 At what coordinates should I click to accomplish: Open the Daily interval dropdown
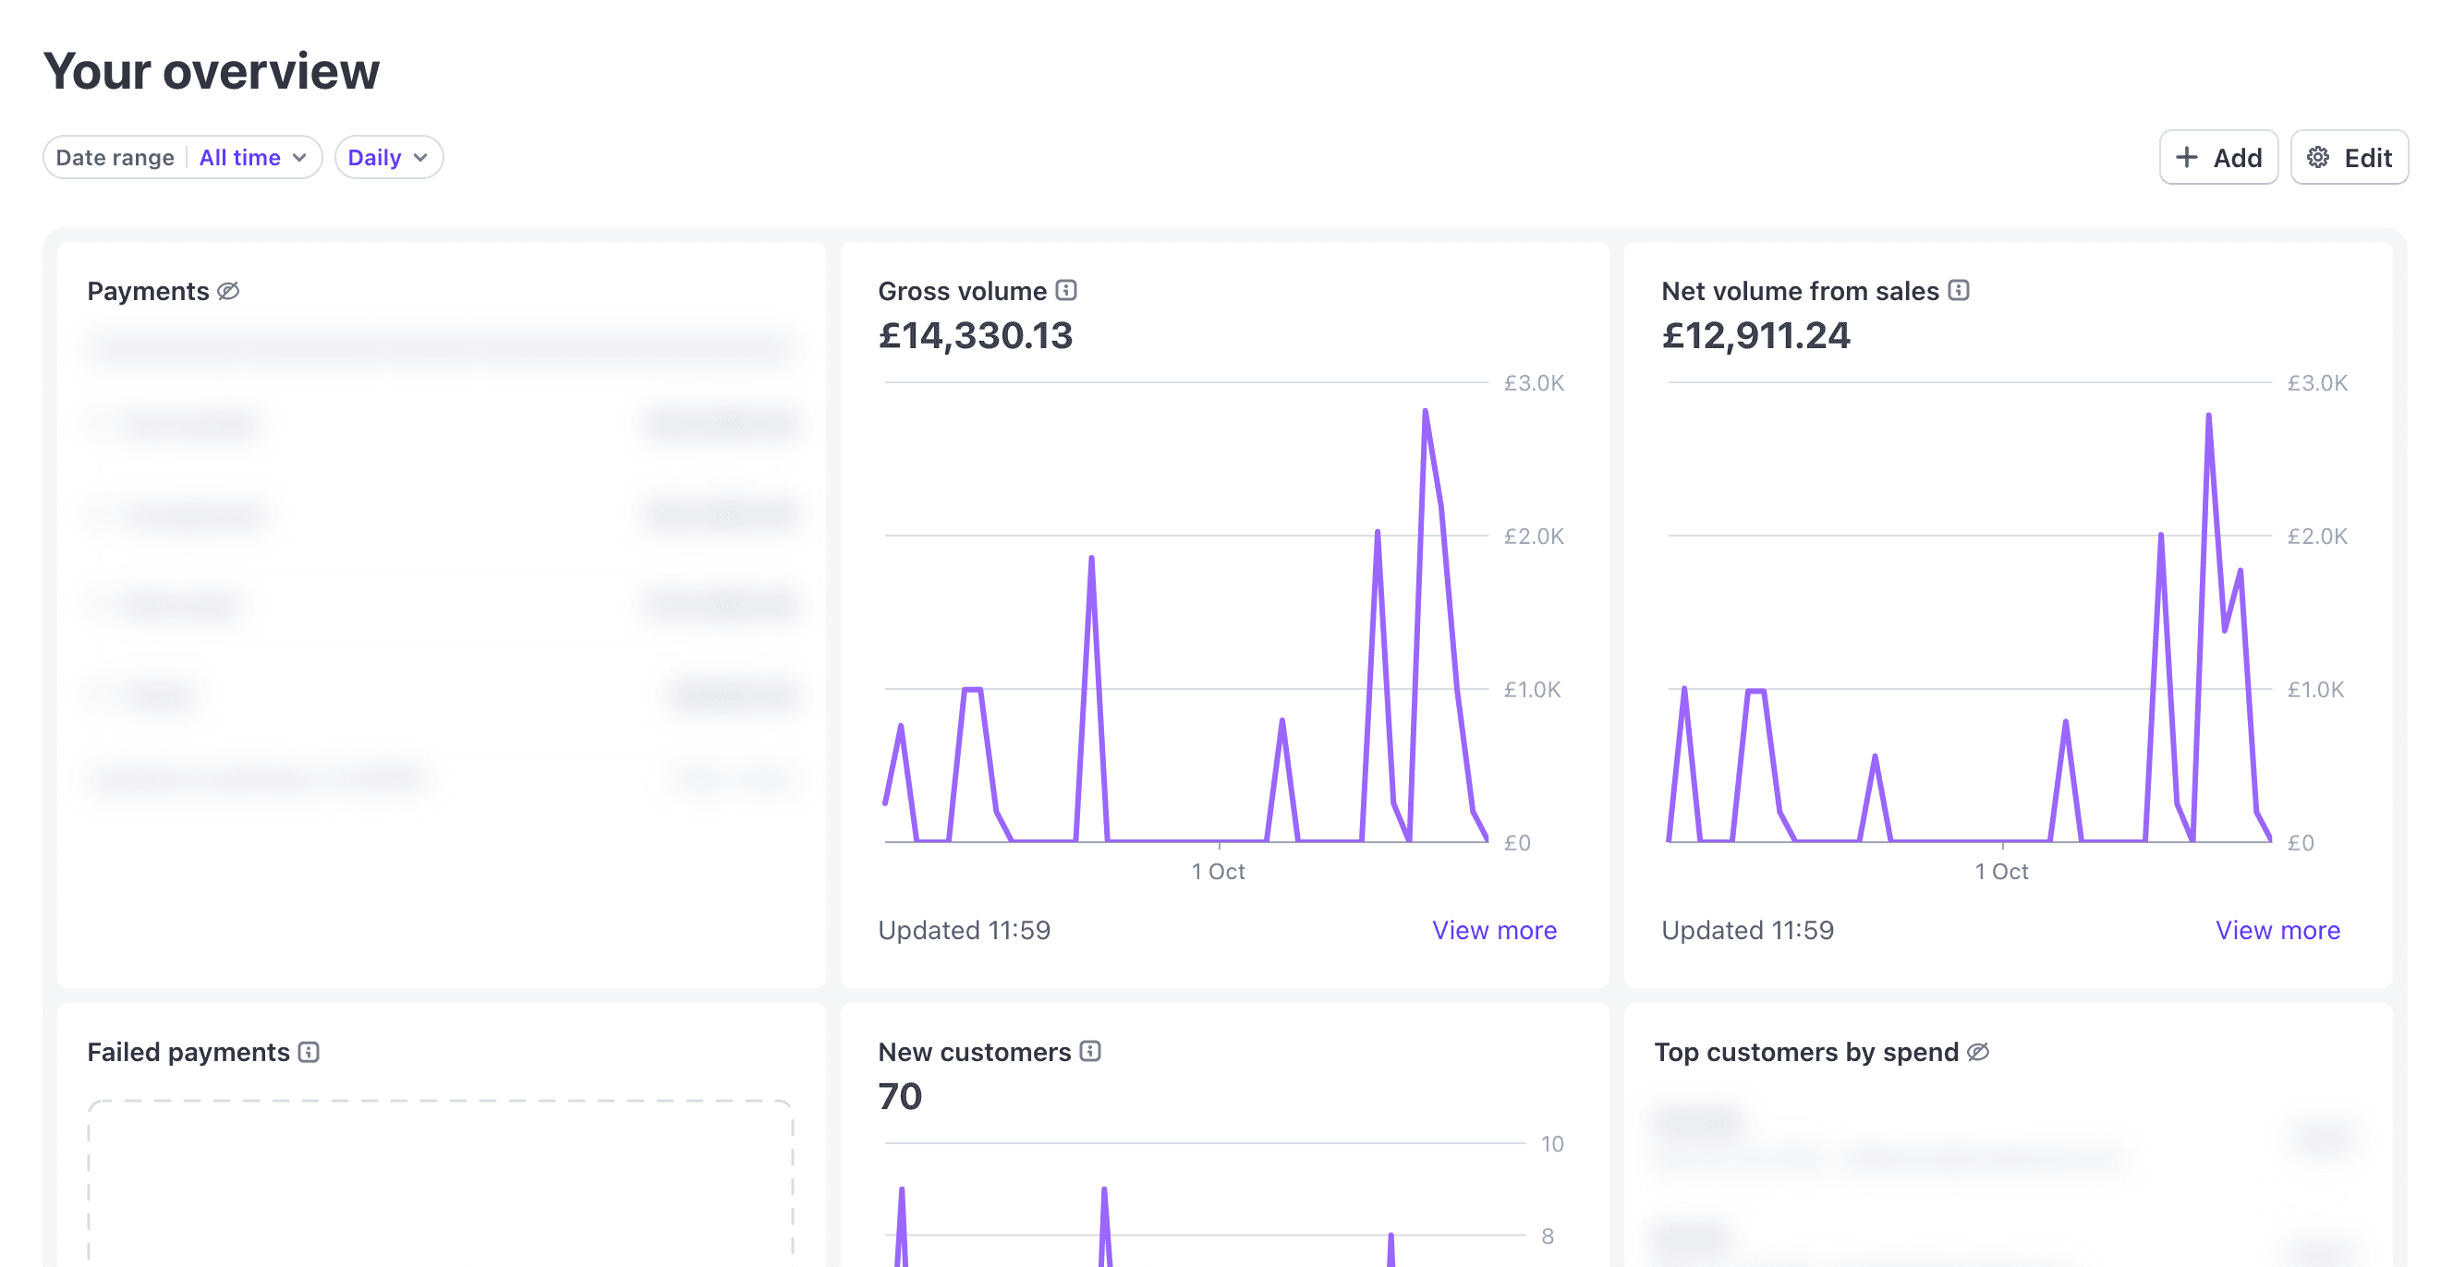pos(387,157)
